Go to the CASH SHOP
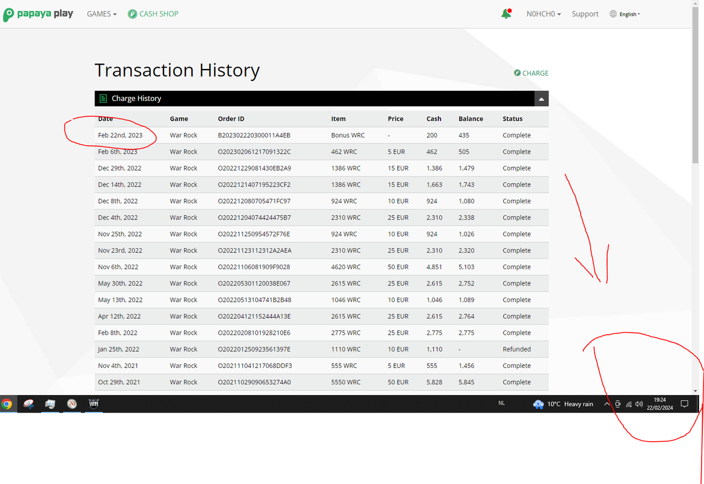The image size is (704, 484). (153, 14)
